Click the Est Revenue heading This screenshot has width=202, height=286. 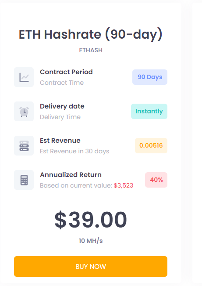point(60,141)
